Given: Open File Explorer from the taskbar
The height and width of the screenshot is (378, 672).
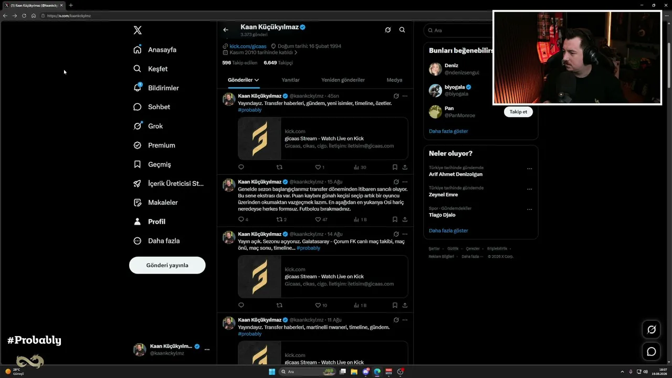Looking at the screenshot, I should (x=354, y=372).
